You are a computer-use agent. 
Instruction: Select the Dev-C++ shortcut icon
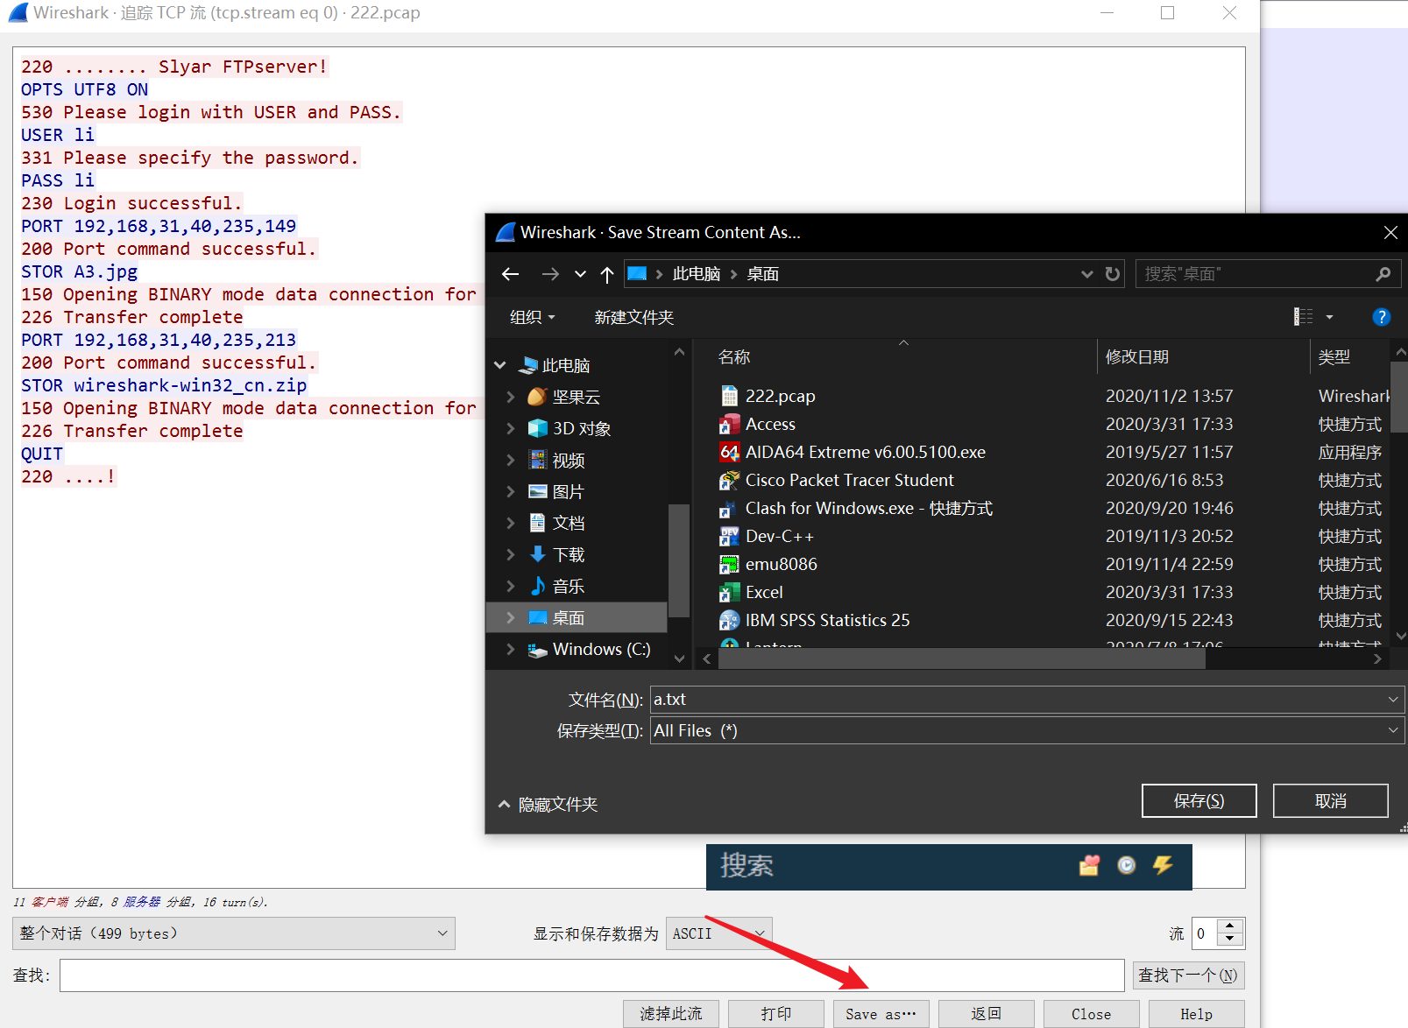pyautogui.click(x=729, y=536)
